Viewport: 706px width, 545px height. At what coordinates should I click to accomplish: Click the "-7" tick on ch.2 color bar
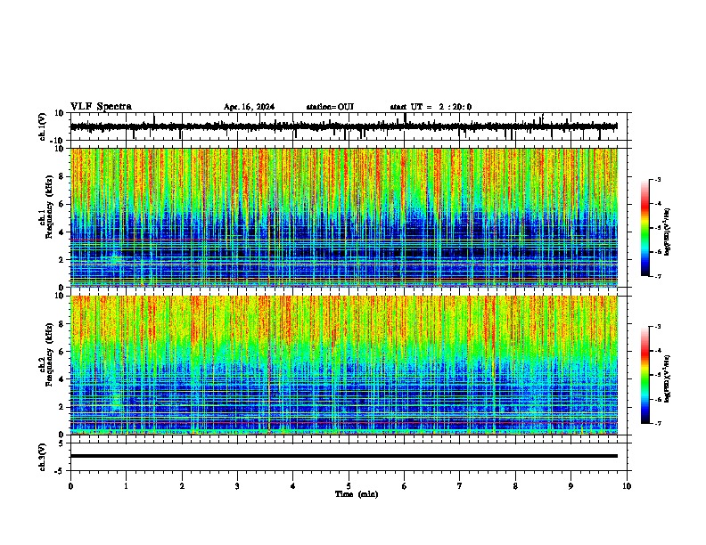tap(658, 423)
